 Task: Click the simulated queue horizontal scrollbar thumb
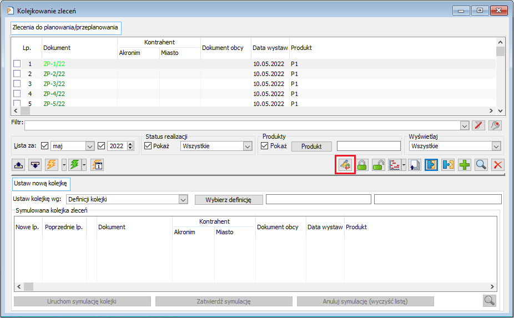tap(28, 286)
